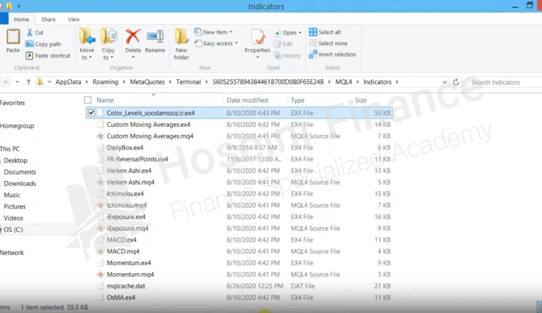Screen dimensions: 542x313
Task: Expand the Open button dropdown arrow
Action: pos(300,33)
